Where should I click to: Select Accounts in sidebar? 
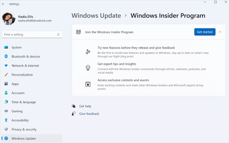(32, 93)
